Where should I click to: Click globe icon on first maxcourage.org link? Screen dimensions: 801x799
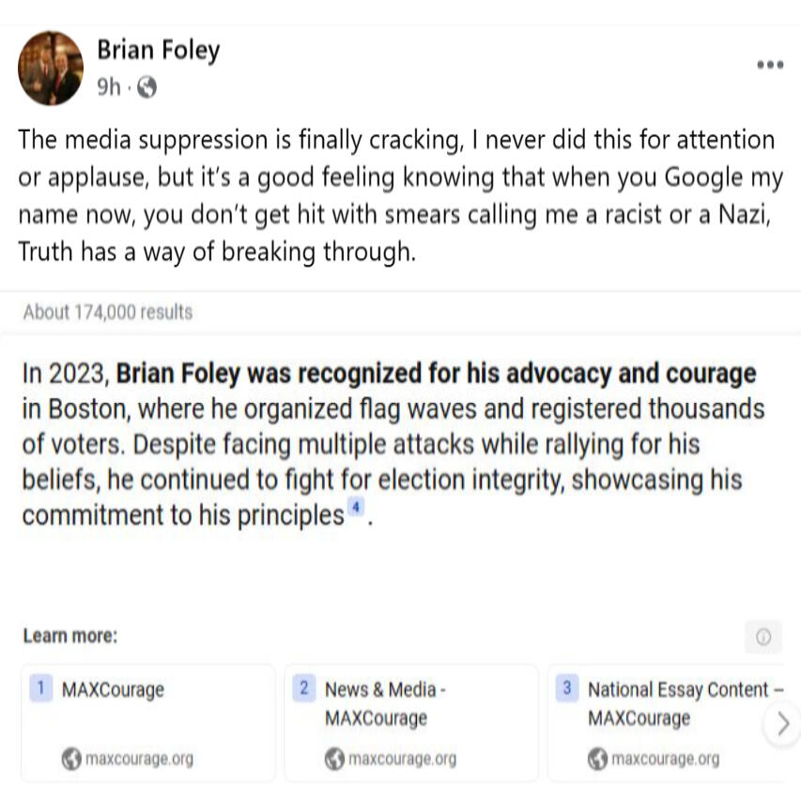coord(71,759)
